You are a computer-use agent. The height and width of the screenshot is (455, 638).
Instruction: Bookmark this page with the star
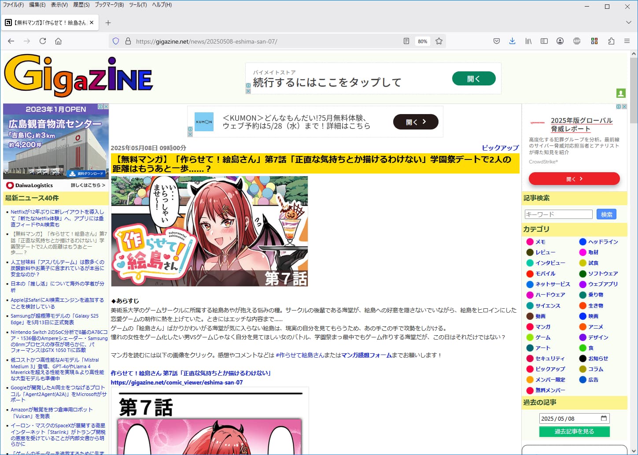click(x=439, y=41)
